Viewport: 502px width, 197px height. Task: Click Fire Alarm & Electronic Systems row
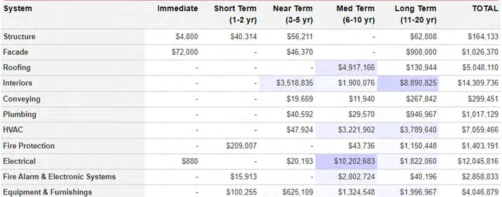(59, 176)
